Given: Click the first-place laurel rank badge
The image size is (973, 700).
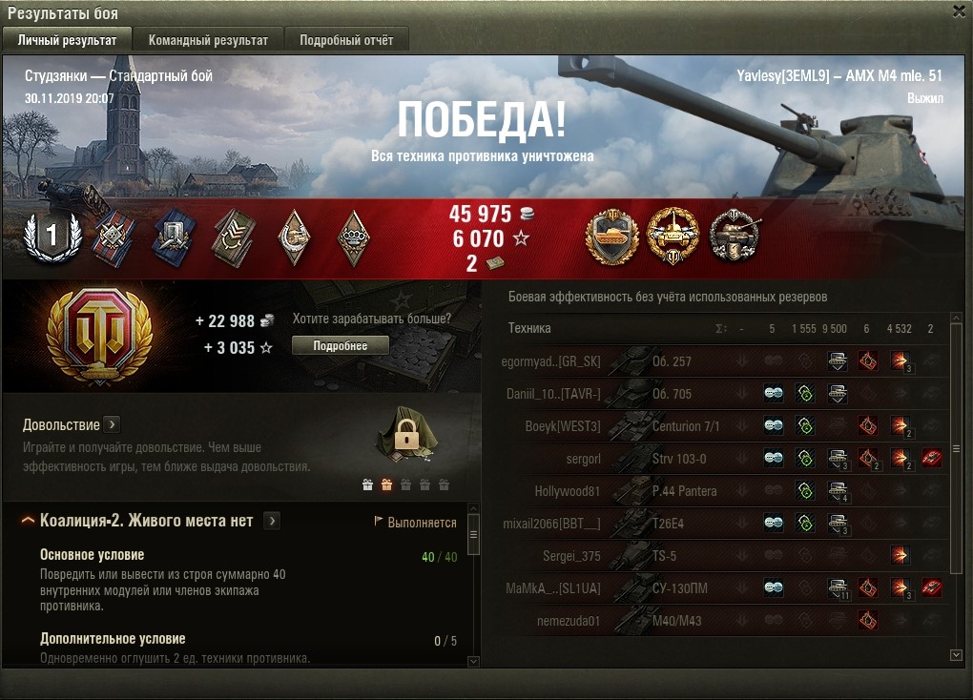Looking at the screenshot, I should (52, 237).
